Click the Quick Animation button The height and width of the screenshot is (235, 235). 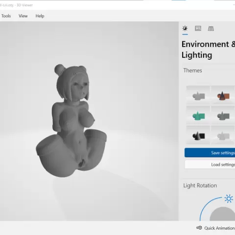coord(215,228)
